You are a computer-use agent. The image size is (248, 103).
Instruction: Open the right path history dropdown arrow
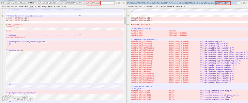(x=238, y=3)
